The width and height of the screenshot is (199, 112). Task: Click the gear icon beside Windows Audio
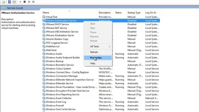[44, 54]
